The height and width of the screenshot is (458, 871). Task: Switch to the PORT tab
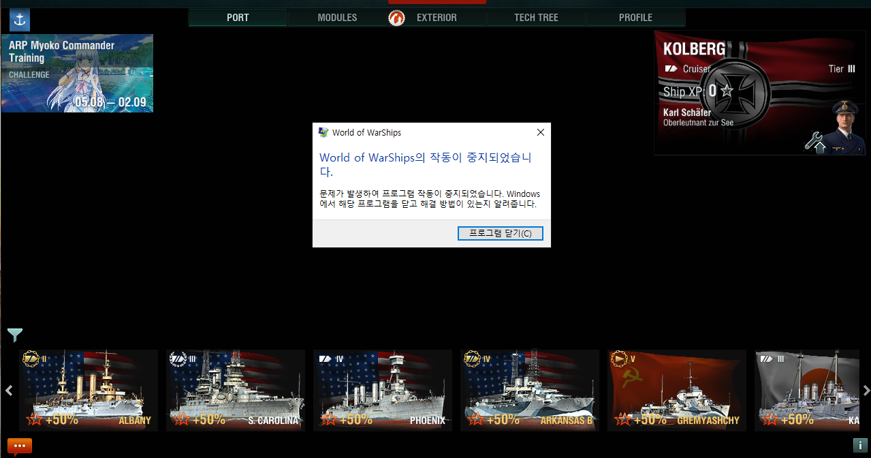[x=238, y=18]
